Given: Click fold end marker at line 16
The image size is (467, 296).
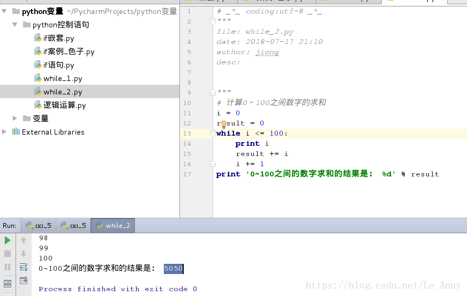Looking at the screenshot, I should (213, 164).
